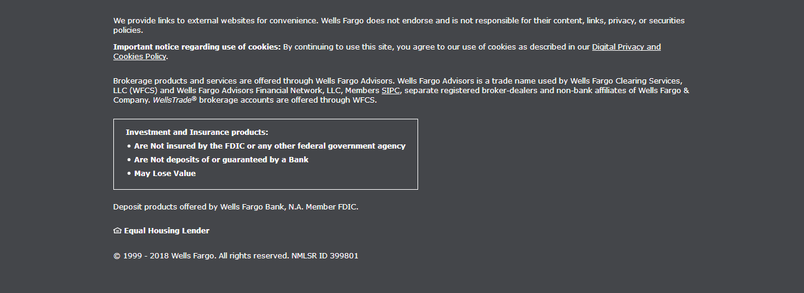
Task: Click the italic WellsTrade text
Action: tap(172, 100)
